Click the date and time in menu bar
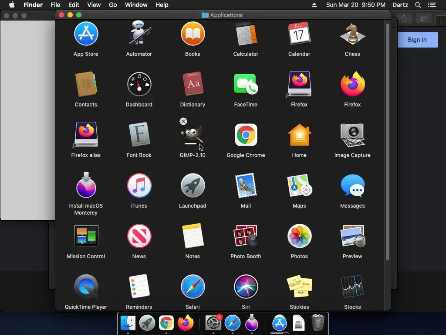 point(355,5)
